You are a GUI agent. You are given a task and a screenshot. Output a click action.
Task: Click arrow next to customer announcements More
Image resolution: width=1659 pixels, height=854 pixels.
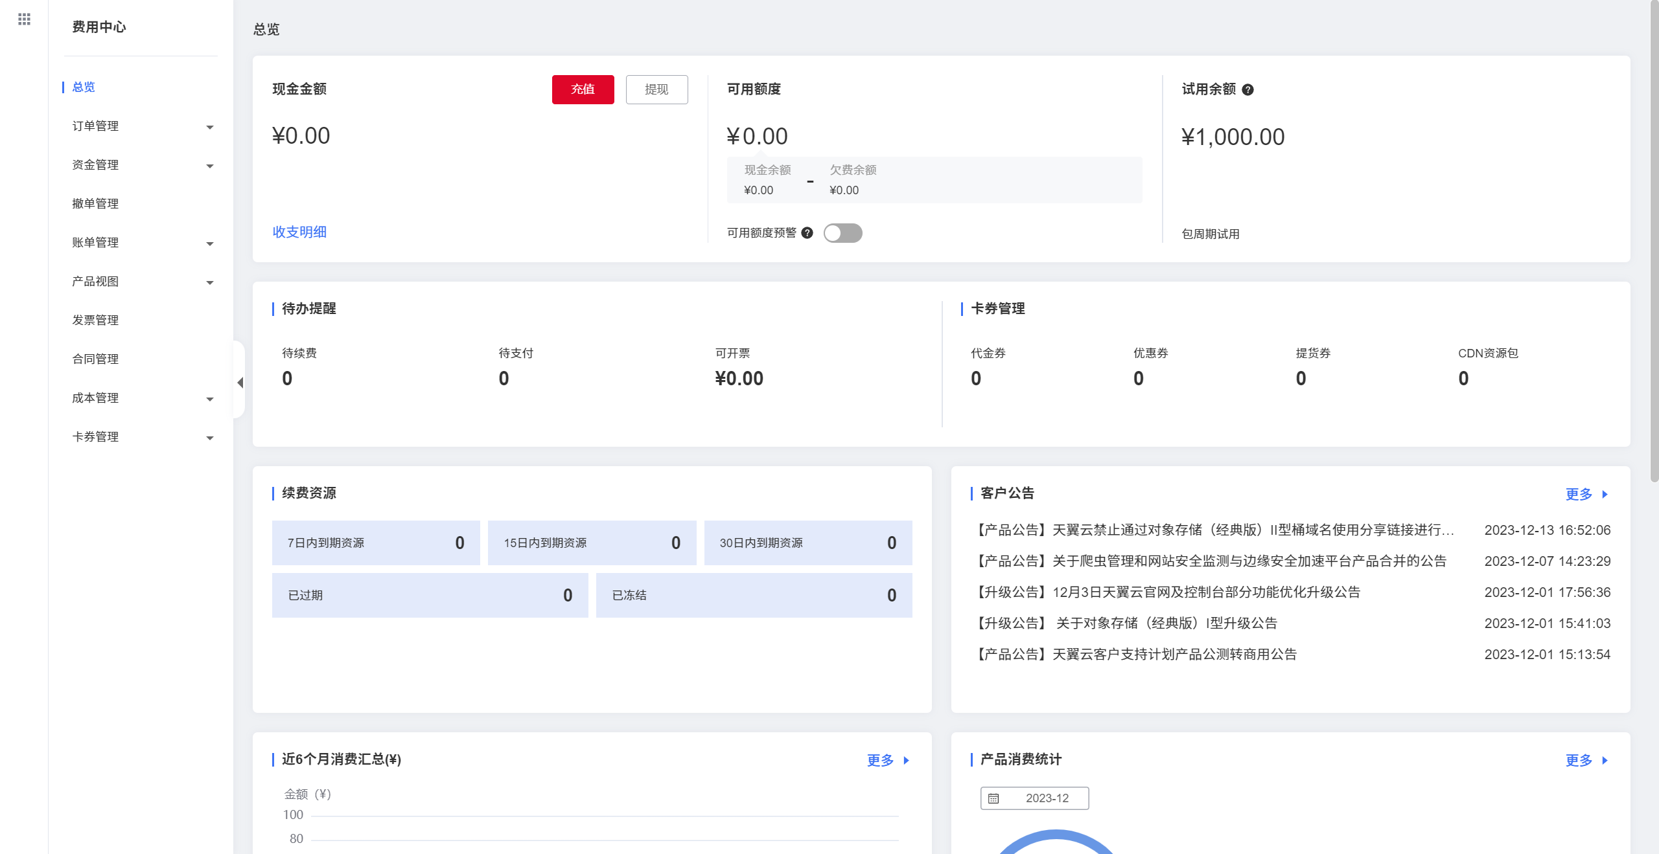click(1605, 494)
